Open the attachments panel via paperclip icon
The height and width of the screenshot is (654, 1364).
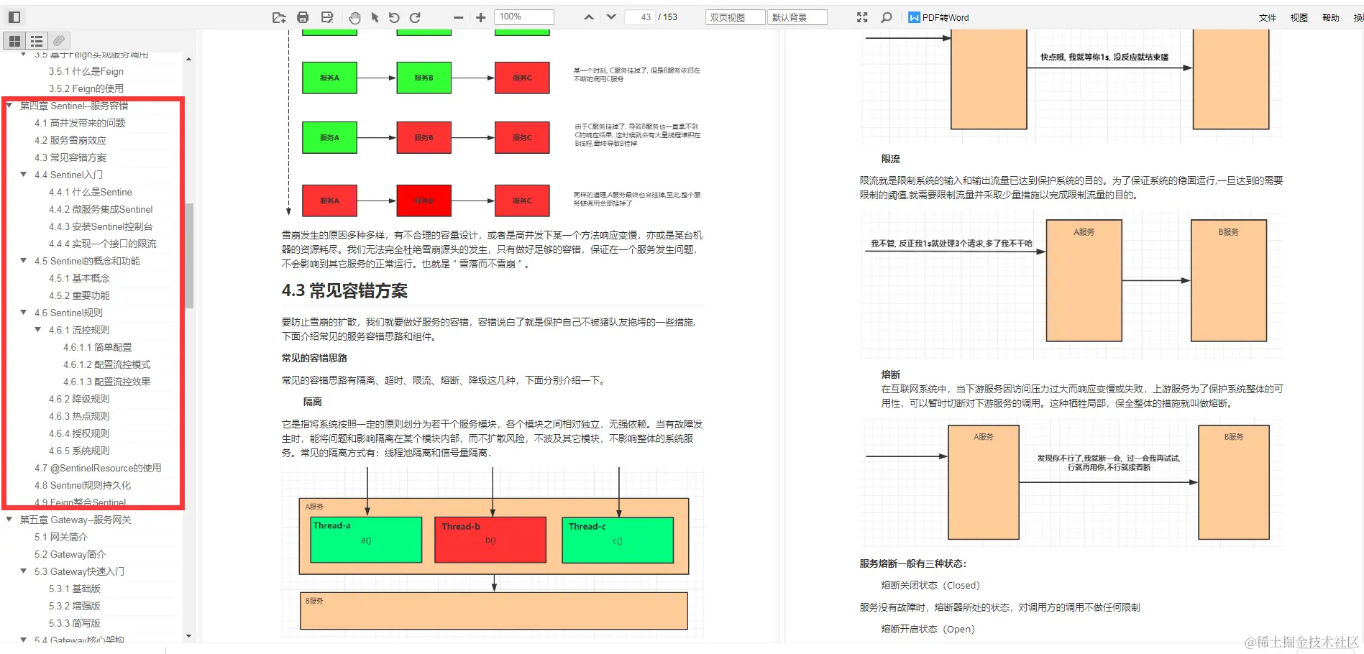coord(59,40)
